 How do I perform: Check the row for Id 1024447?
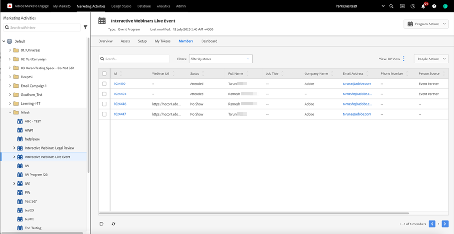[x=104, y=114]
